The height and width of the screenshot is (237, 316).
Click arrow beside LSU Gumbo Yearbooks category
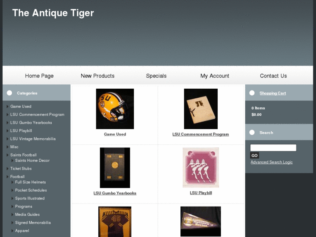tap(7, 123)
